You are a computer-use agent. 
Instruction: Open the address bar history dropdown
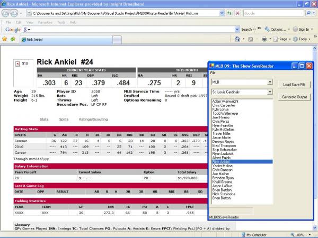pos(223,12)
